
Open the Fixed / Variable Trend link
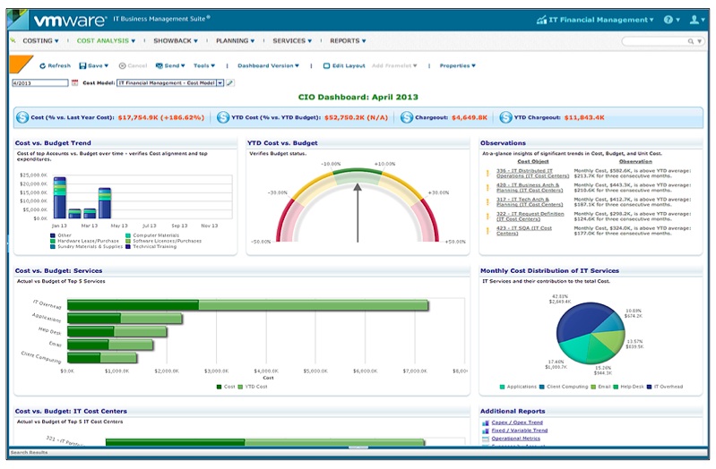pyautogui.click(x=519, y=431)
